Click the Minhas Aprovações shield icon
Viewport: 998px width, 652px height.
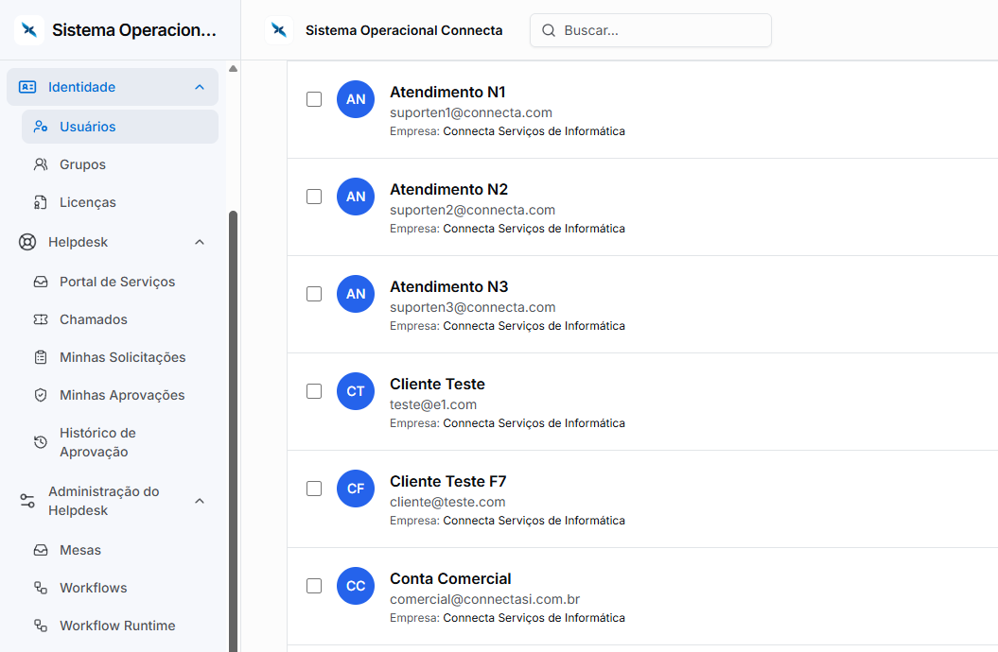[x=41, y=395]
